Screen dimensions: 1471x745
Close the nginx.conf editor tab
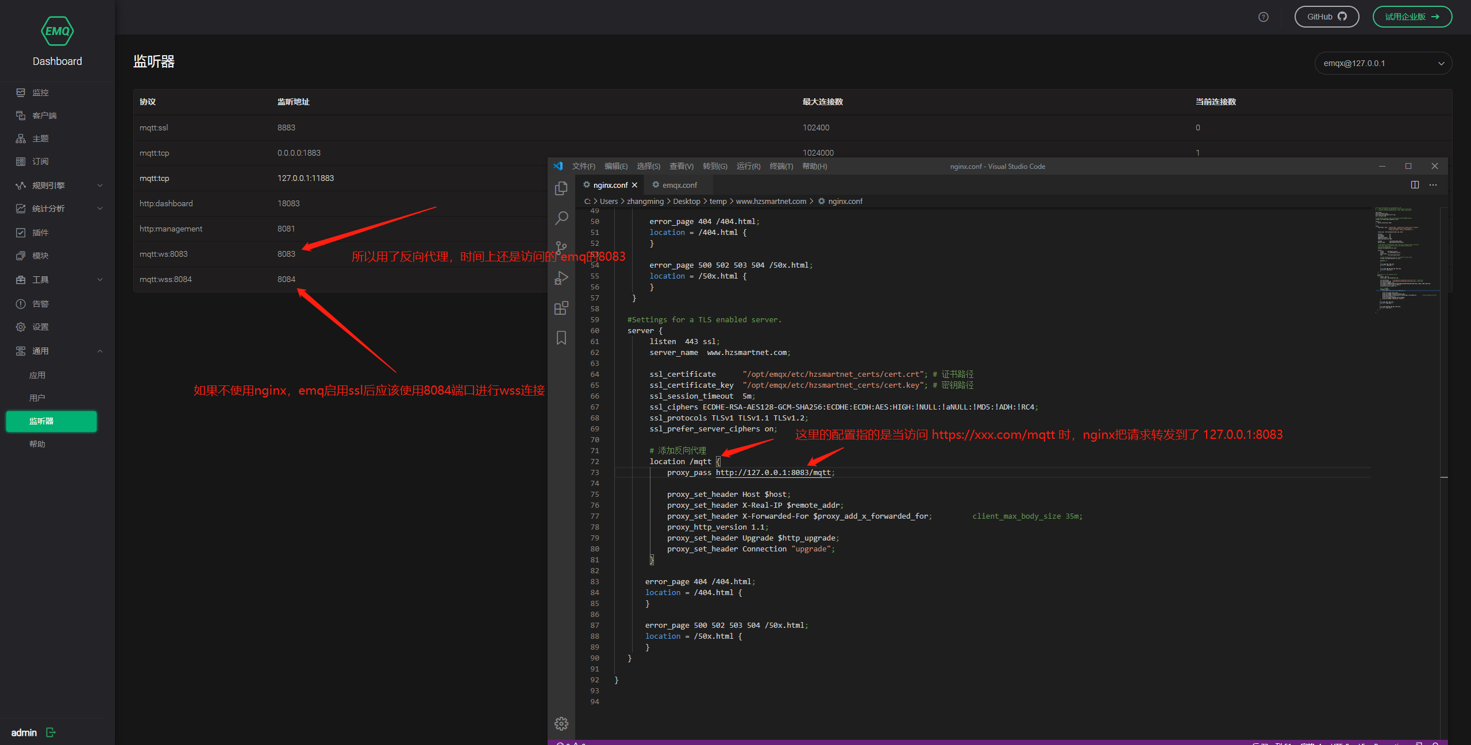(634, 185)
